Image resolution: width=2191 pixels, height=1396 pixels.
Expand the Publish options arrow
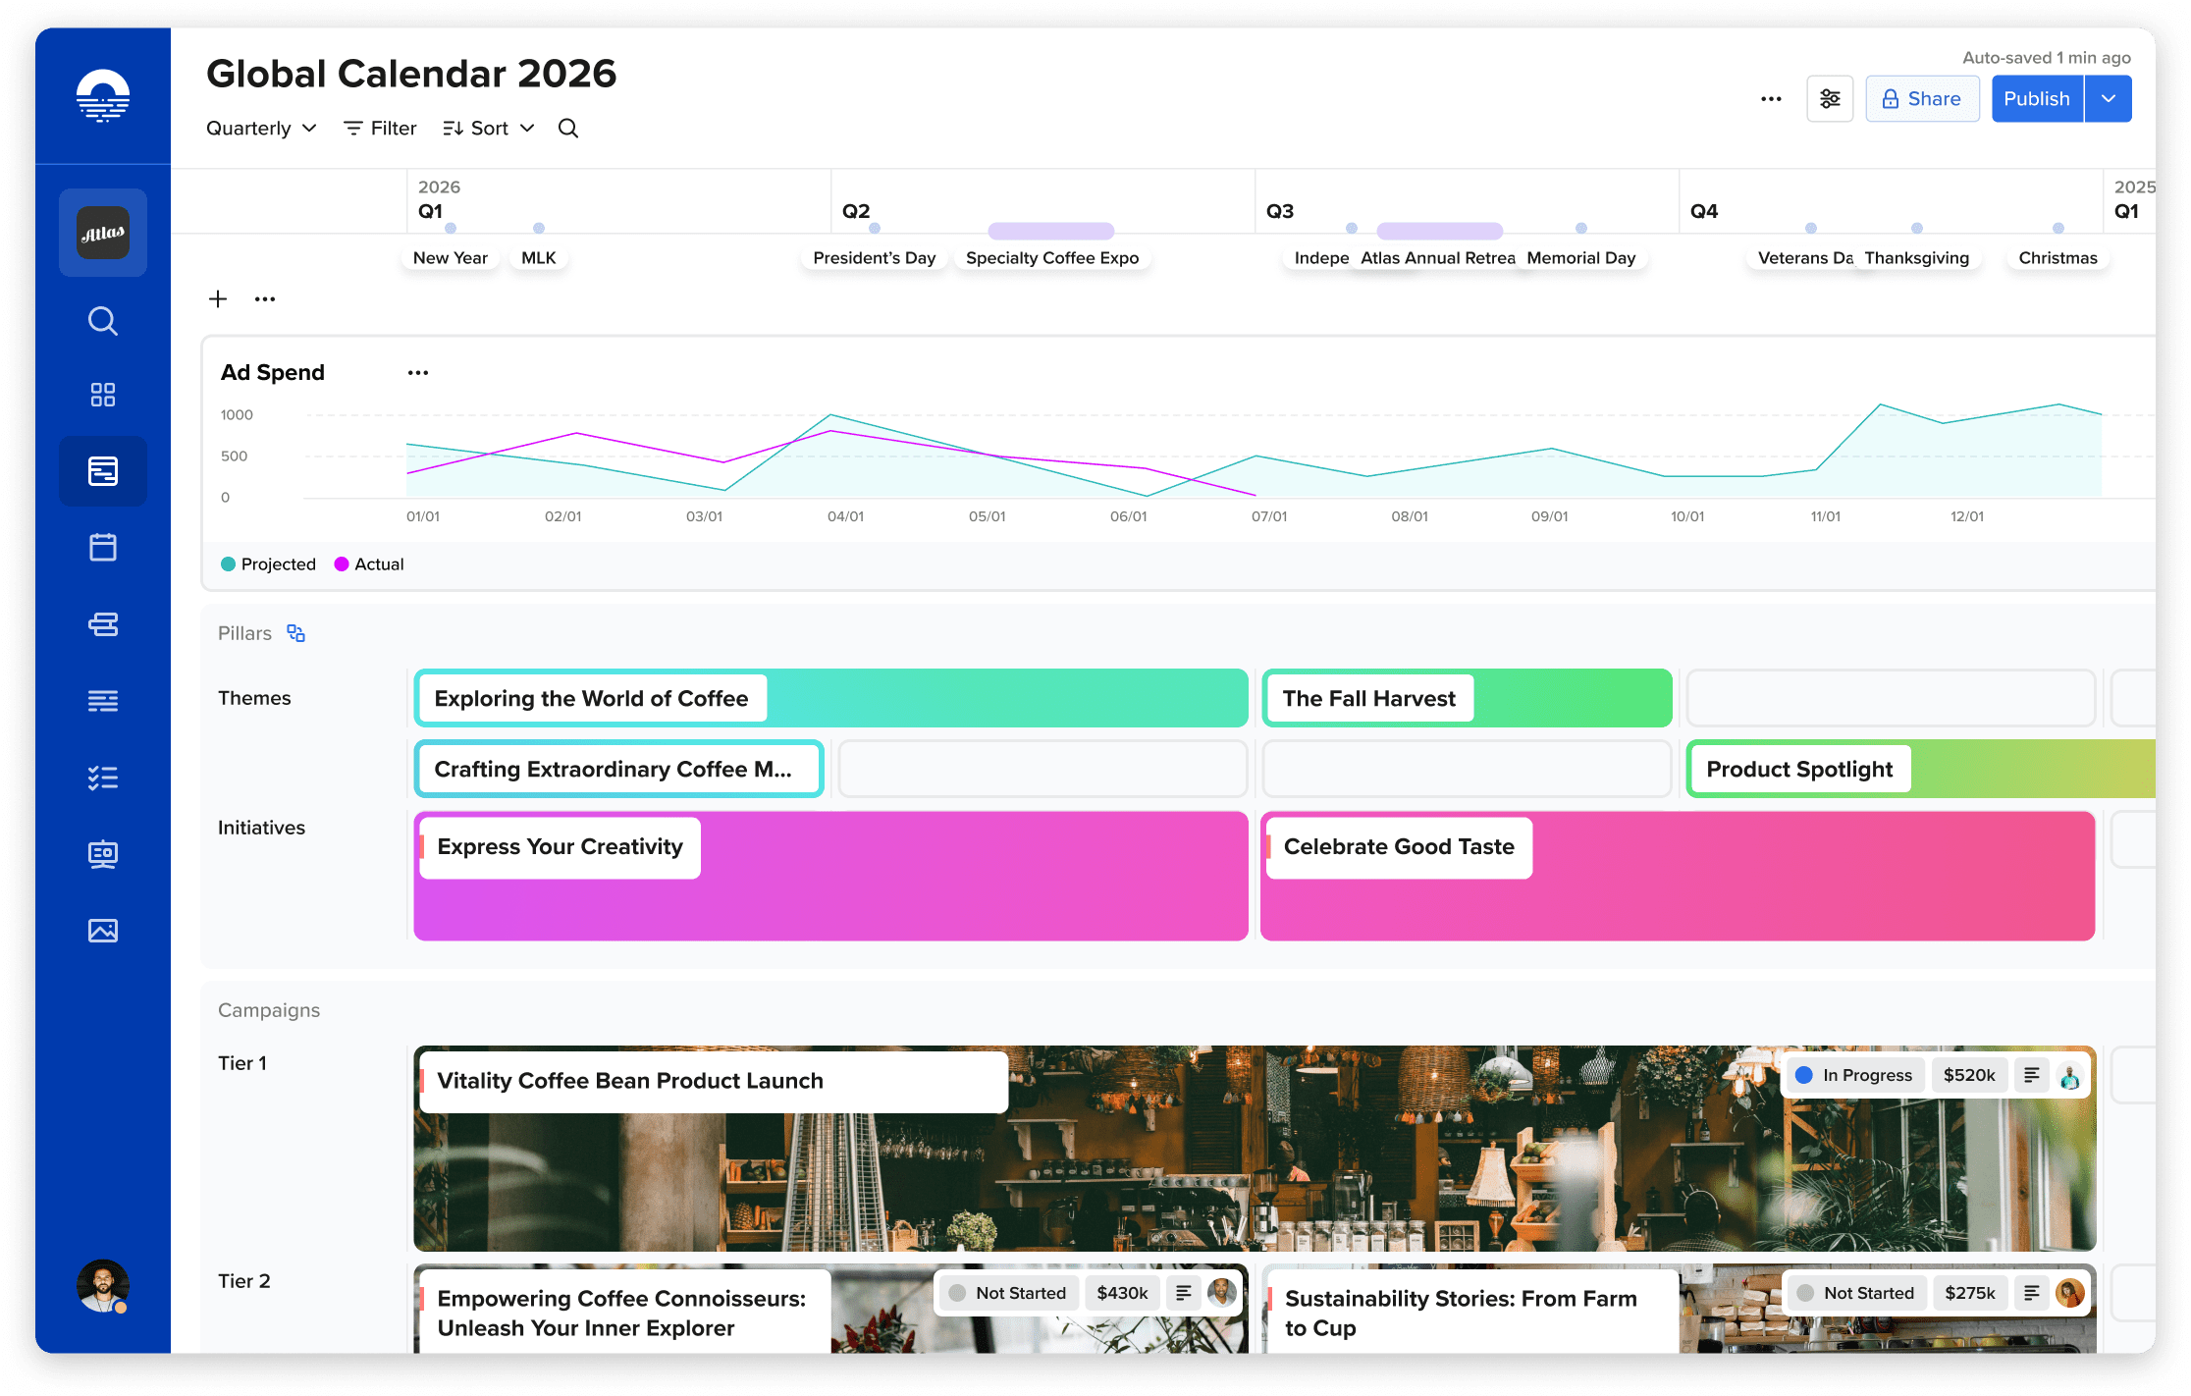point(2108,99)
